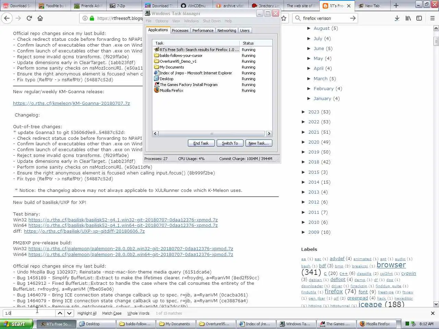Click Task Manager horizontal scrollbar thumb
This screenshot has width=439, height=329.
(212, 134)
